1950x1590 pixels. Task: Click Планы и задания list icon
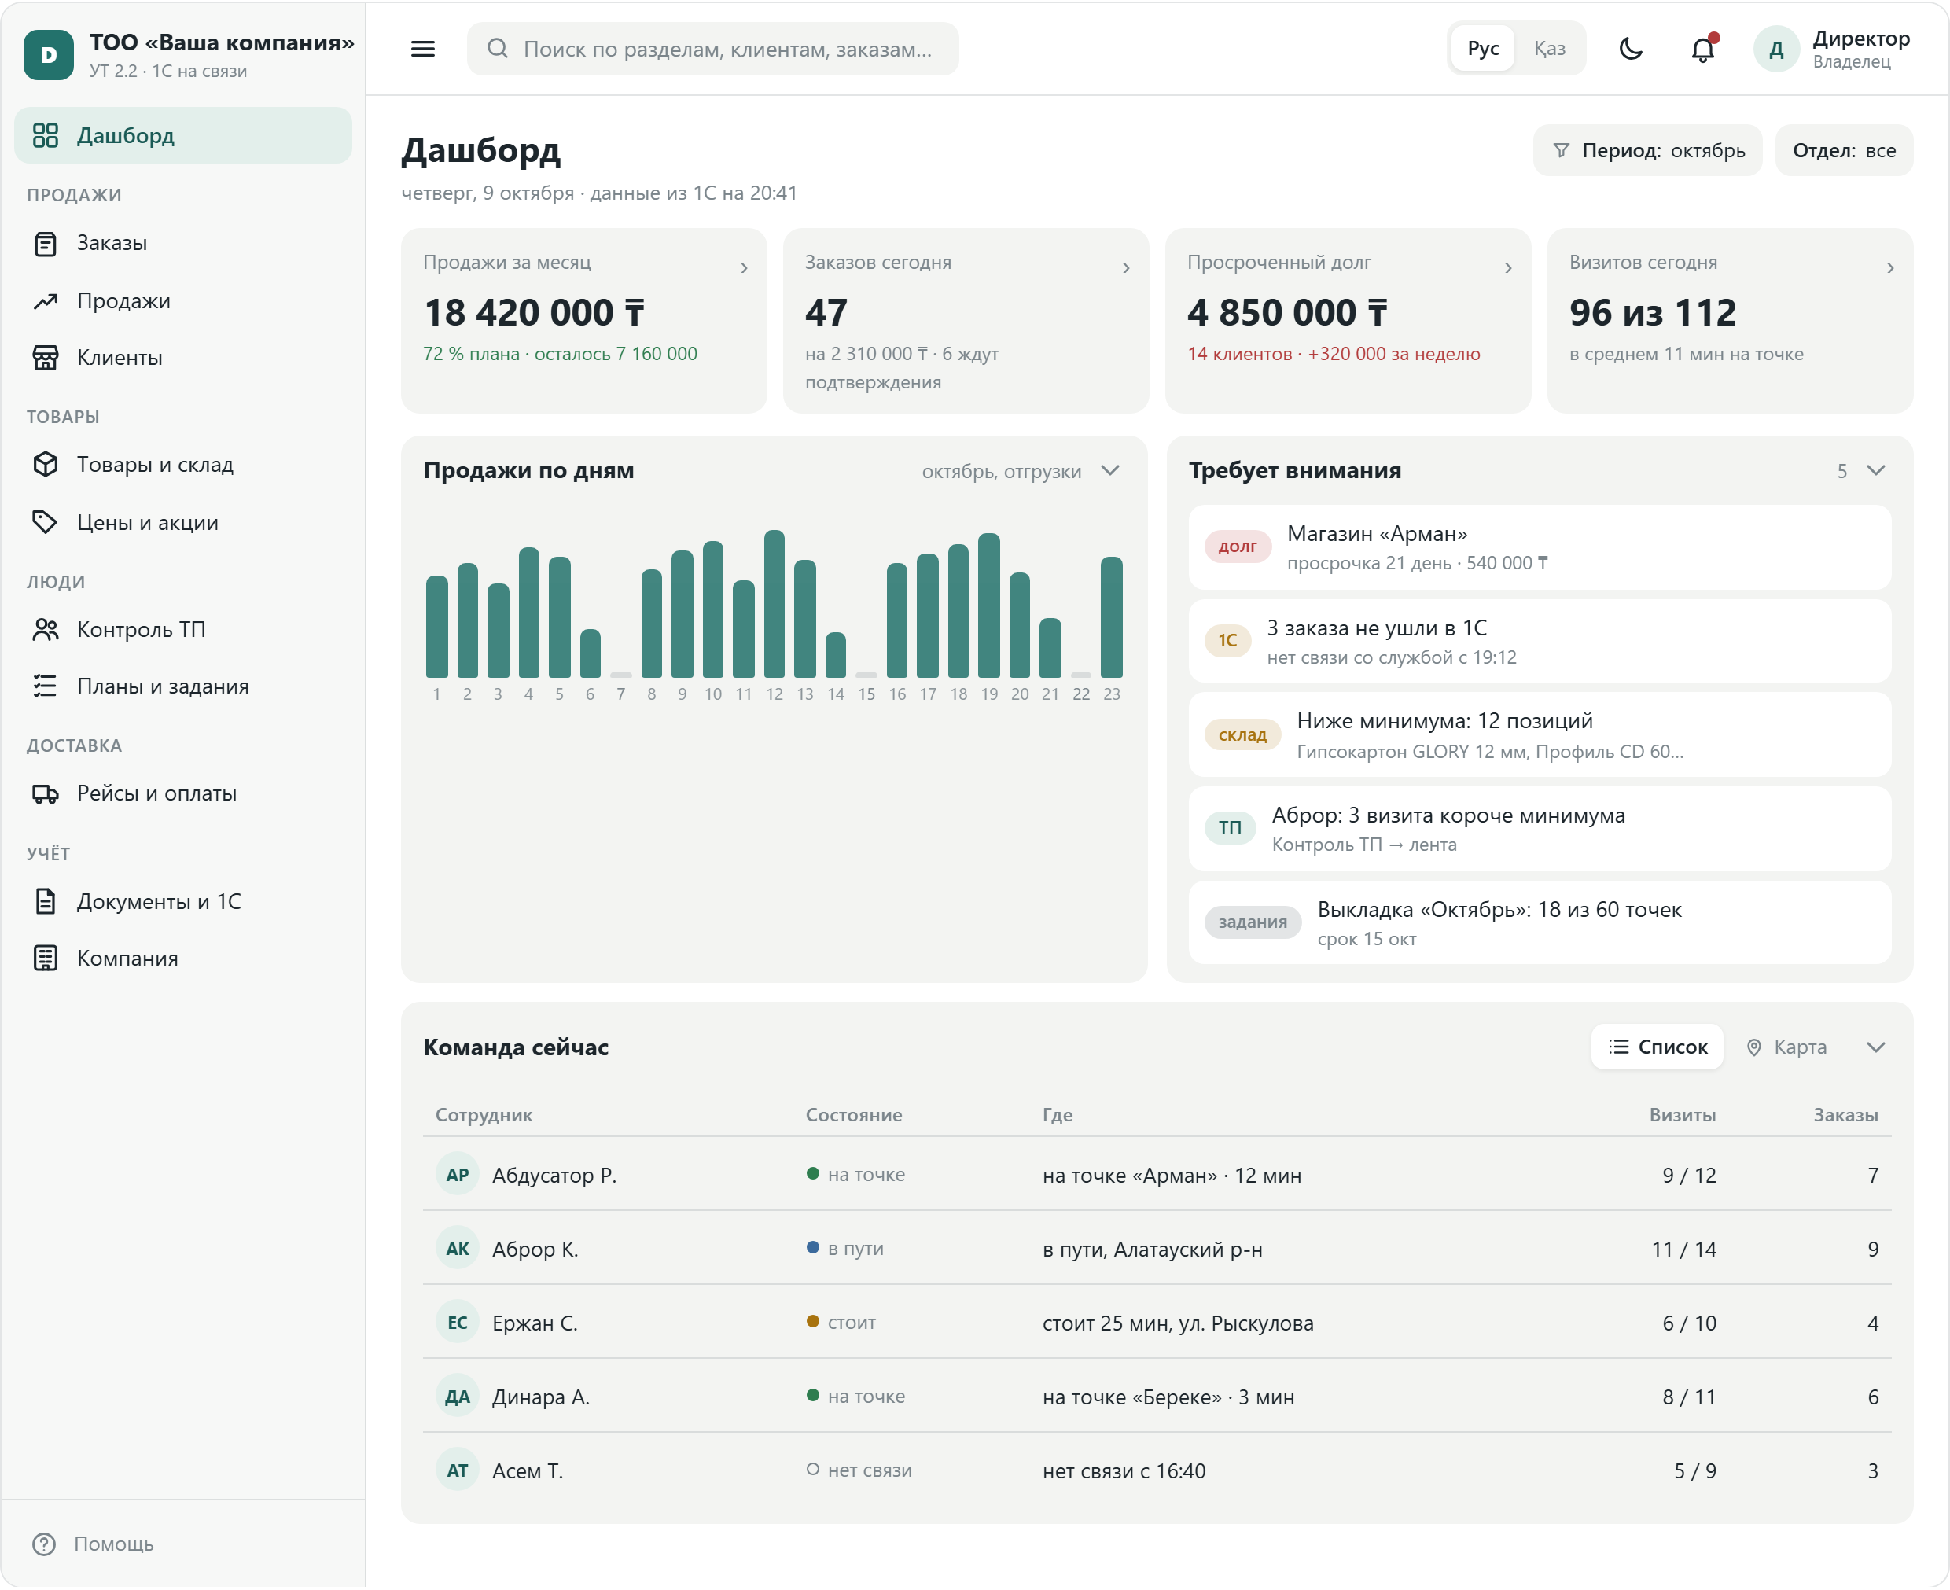[45, 686]
